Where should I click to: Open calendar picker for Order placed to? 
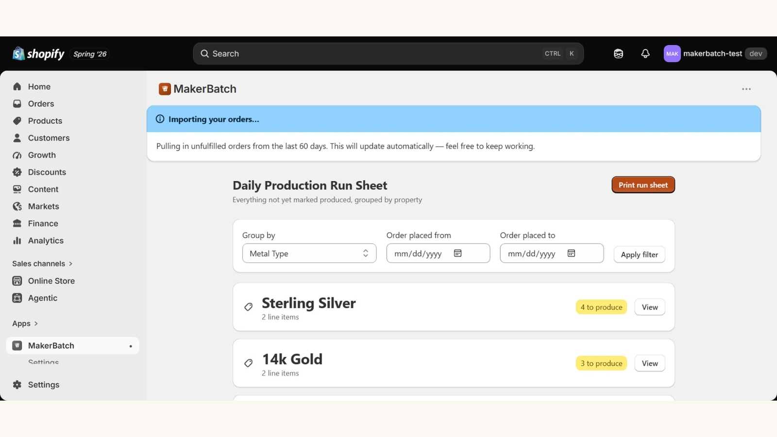pos(571,253)
